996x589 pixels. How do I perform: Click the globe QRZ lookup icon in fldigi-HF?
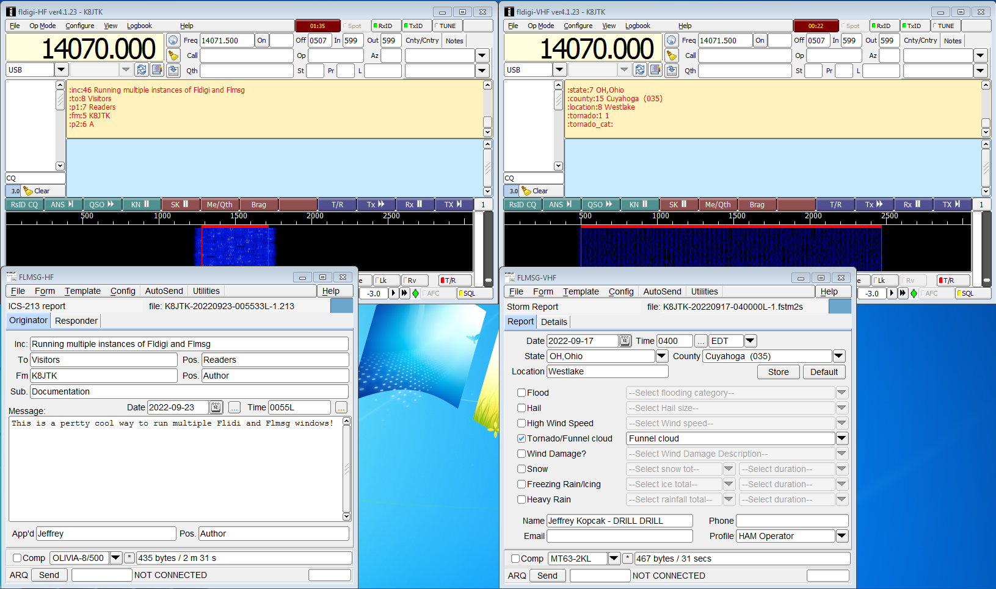(x=173, y=40)
